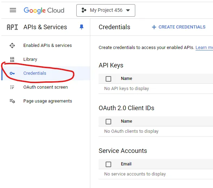This screenshot has height=188, width=213.
Task: Click the 'No service accounts to display' text
Action: [x=135, y=174]
